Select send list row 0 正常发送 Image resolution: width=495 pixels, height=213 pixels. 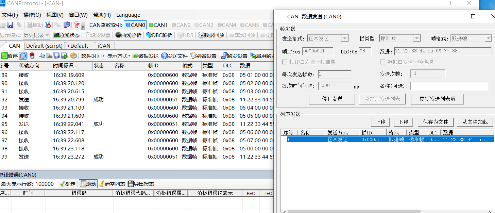click(390, 140)
